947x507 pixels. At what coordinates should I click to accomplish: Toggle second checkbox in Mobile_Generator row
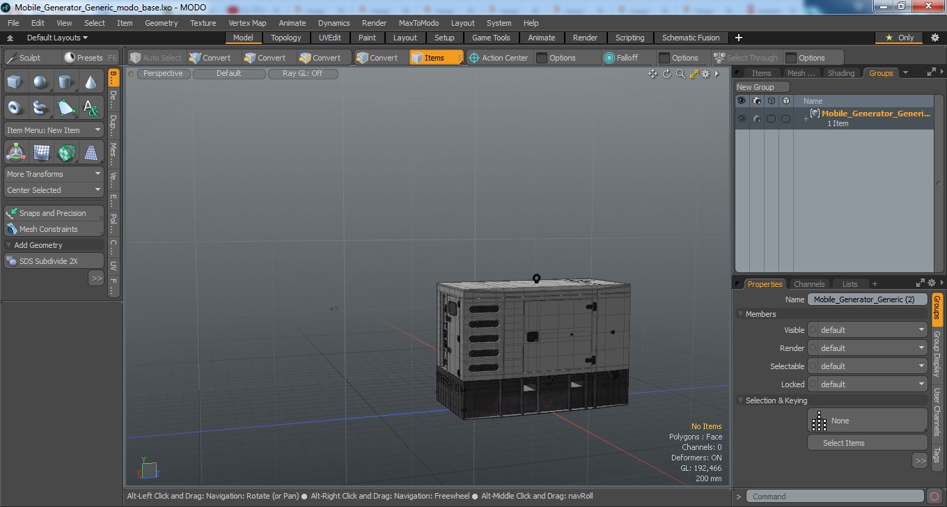pyautogui.click(x=785, y=118)
